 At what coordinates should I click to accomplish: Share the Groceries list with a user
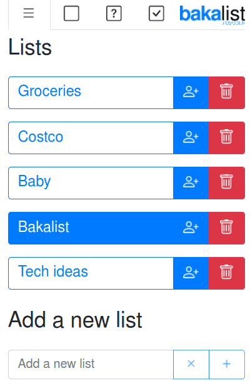[191, 93]
